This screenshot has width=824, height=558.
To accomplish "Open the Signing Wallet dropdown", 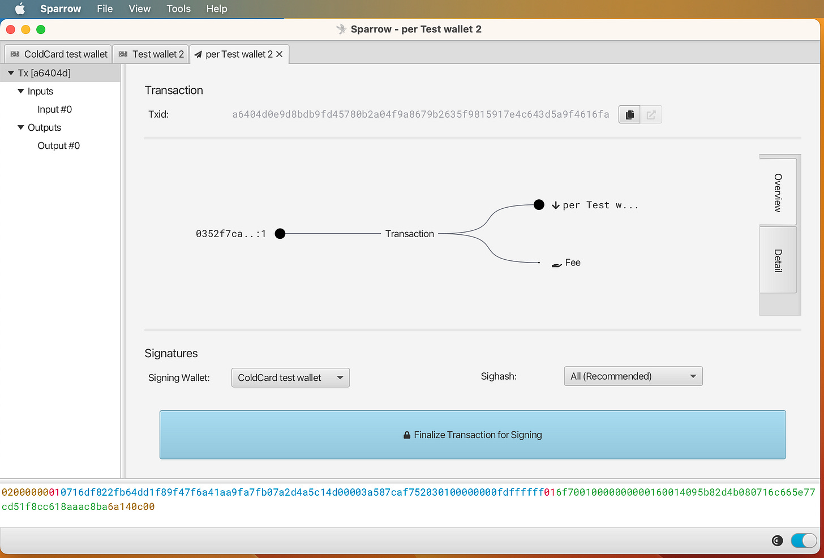I will click(290, 377).
